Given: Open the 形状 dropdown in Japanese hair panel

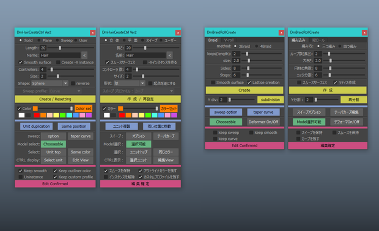Looking at the screenshot, I should click(x=130, y=83).
